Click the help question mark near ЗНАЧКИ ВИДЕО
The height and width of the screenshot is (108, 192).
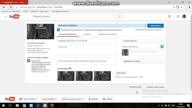tap(70, 68)
